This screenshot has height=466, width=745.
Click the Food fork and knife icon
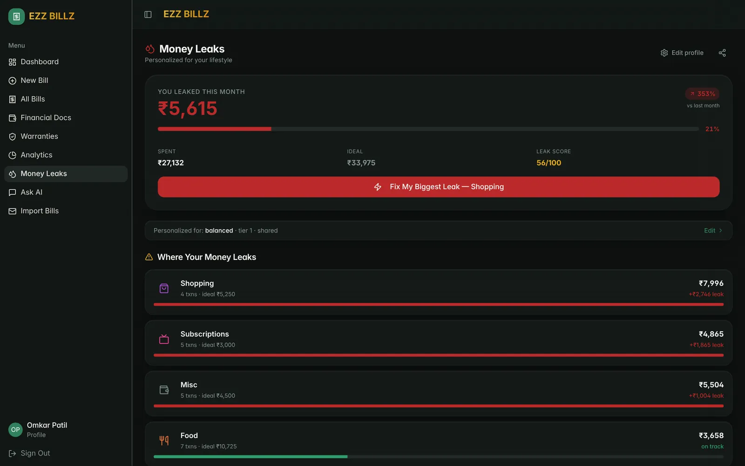click(164, 440)
